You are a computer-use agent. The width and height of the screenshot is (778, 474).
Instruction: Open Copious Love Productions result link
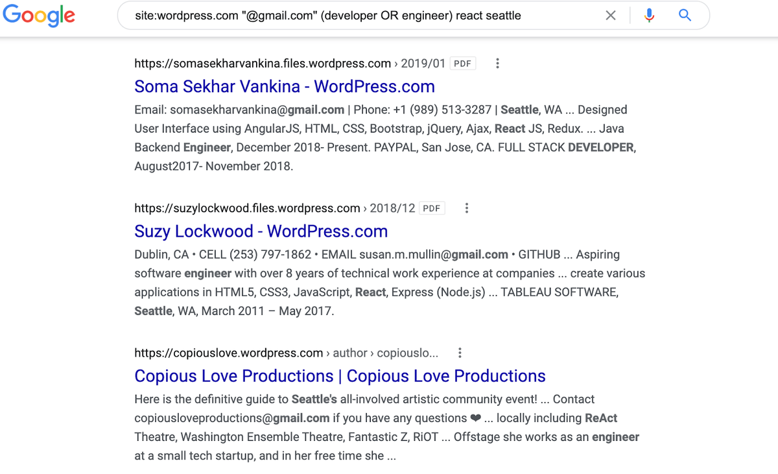340,375
